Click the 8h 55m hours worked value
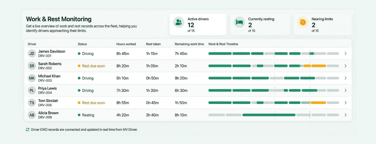Image resolution: width=376 pixels, height=144 pixels. pos(123,103)
